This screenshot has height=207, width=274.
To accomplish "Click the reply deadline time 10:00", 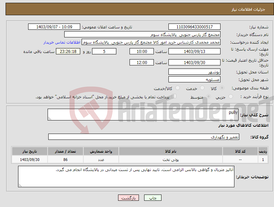I will click(x=142, y=51).
